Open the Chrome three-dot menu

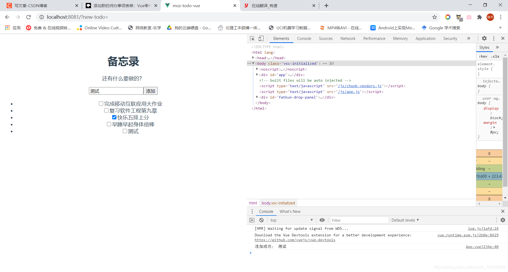point(501,17)
